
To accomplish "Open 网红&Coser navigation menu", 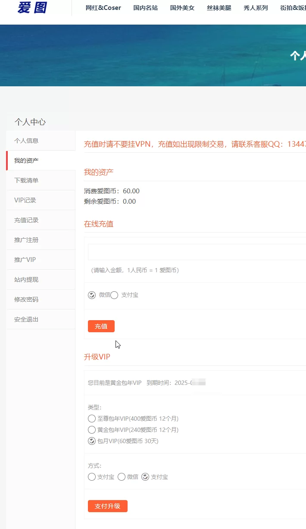I will pos(103,8).
